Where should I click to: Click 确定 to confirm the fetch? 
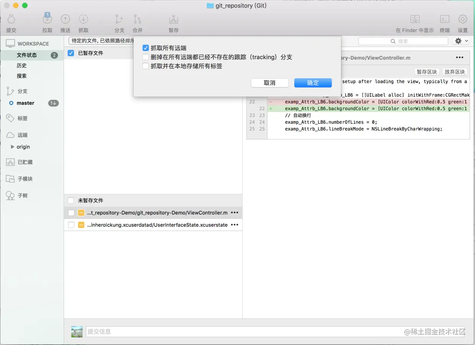(x=313, y=83)
